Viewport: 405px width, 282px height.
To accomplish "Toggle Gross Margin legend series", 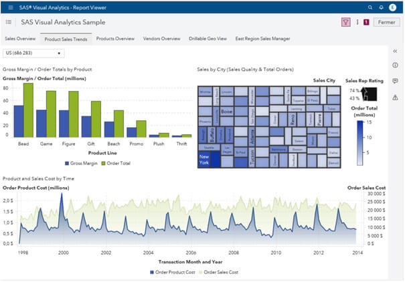I will 81,163.
